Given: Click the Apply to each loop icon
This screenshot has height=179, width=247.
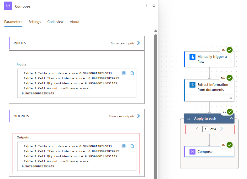Looking at the screenshot, I should (189, 119).
